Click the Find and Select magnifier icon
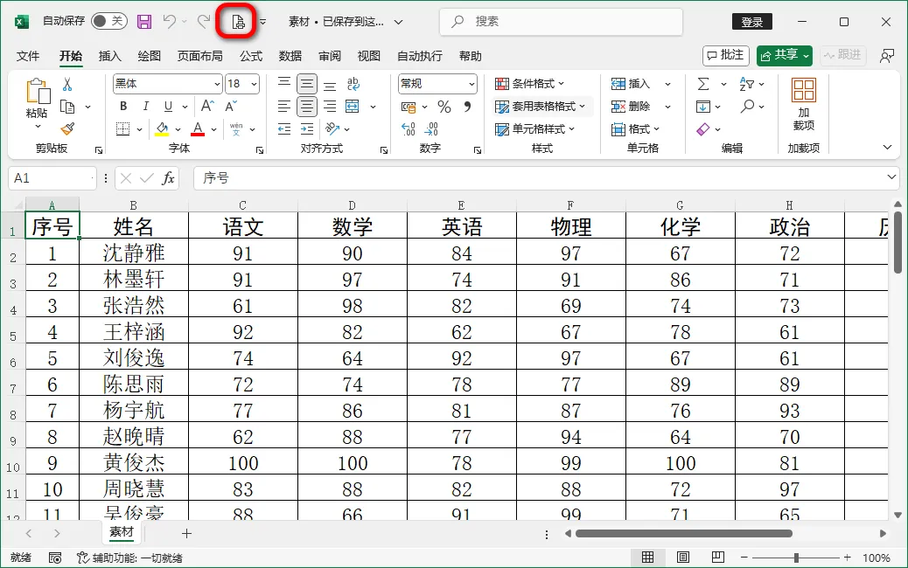Screen dimensions: 908x568 747,107
